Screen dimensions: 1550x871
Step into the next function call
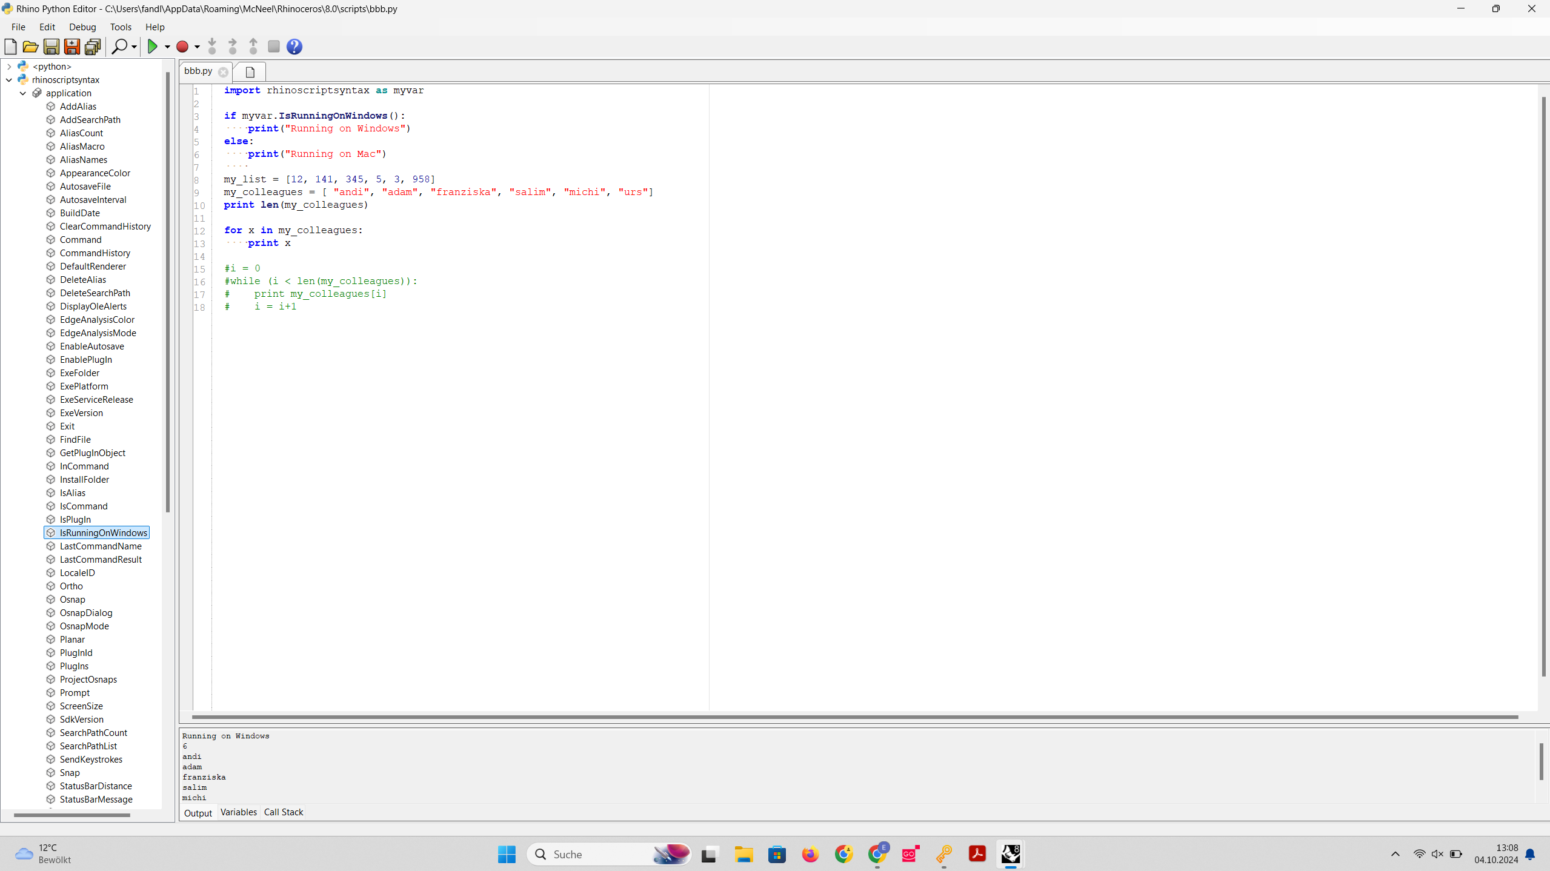tap(213, 47)
